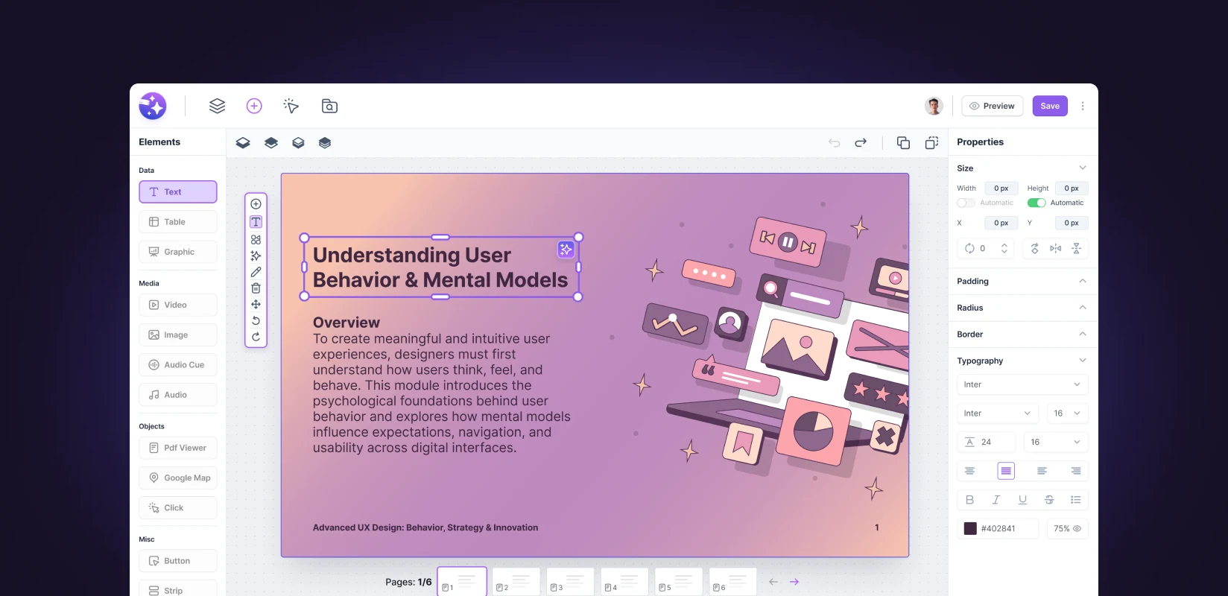This screenshot has width=1228, height=596.
Task: Open the folder search icon in top bar
Action: pos(329,106)
